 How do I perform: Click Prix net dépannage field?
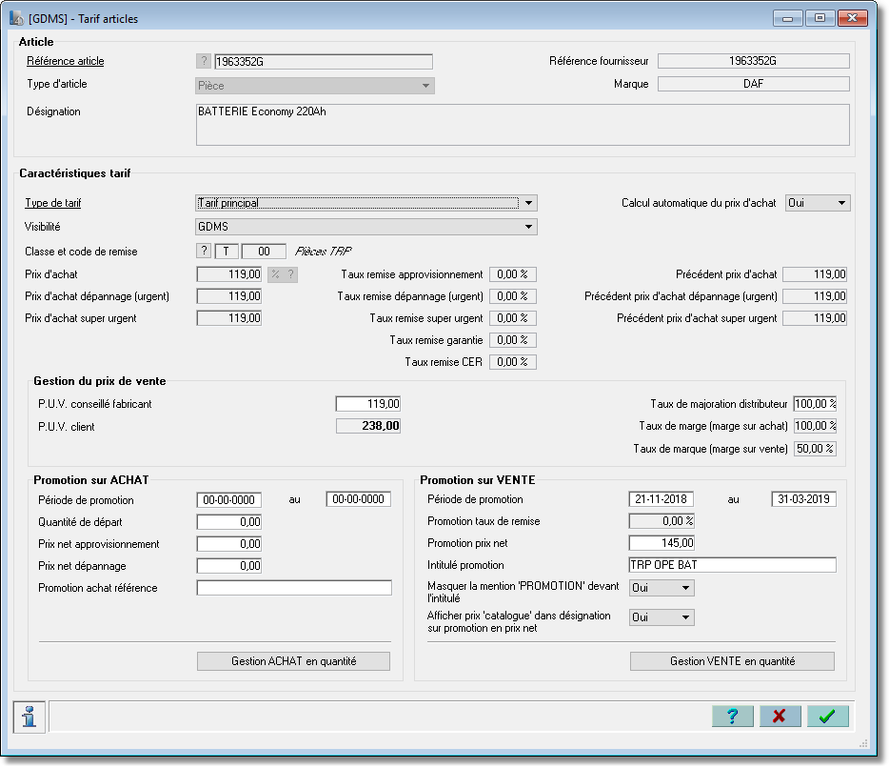[x=229, y=566]
